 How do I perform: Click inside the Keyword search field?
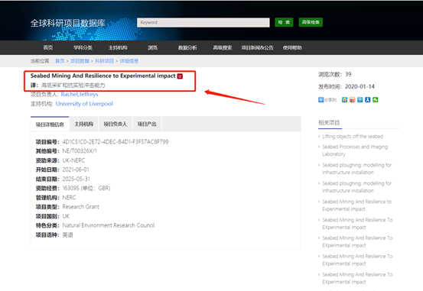203,22
